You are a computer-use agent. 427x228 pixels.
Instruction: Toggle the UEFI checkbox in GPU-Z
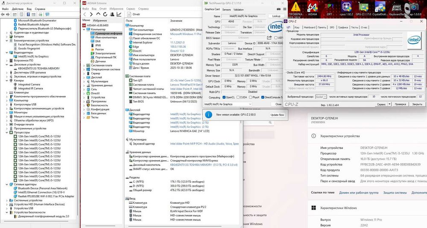[276, 38]
